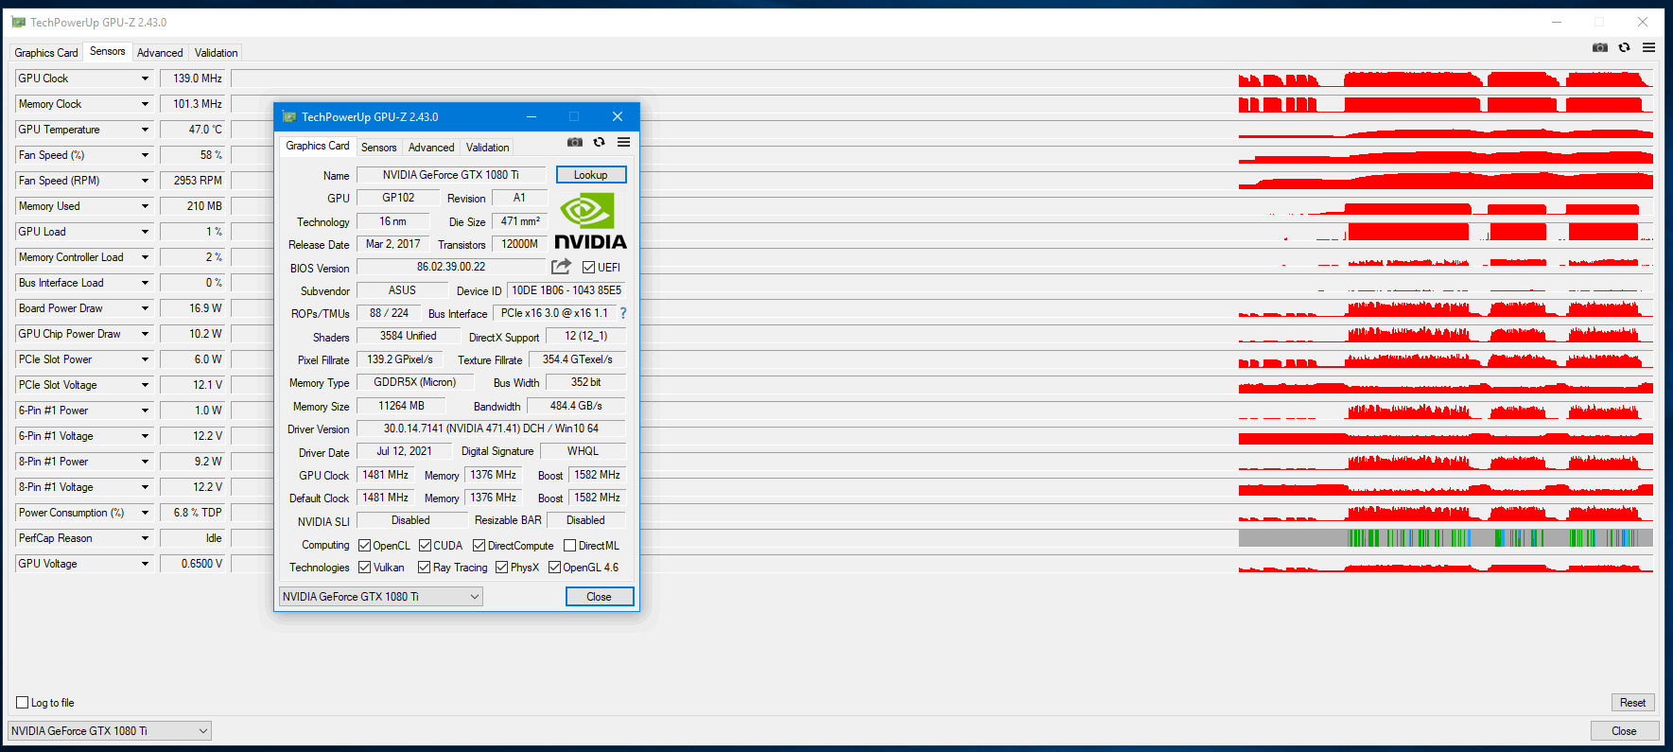Screen dimensions: 1673x752
Task: Open the GPU Load sensor dropdown
Action: tap(145, 232)
